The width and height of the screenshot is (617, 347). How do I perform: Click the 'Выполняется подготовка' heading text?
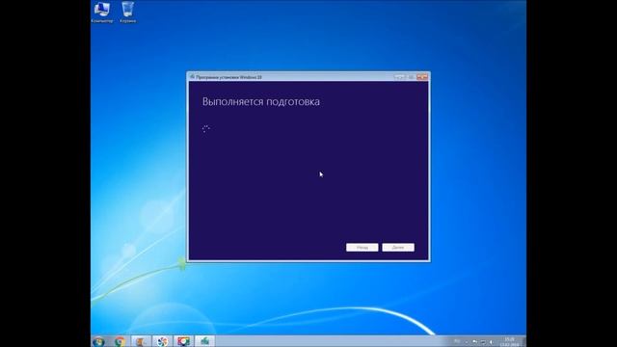coord(261,101)
